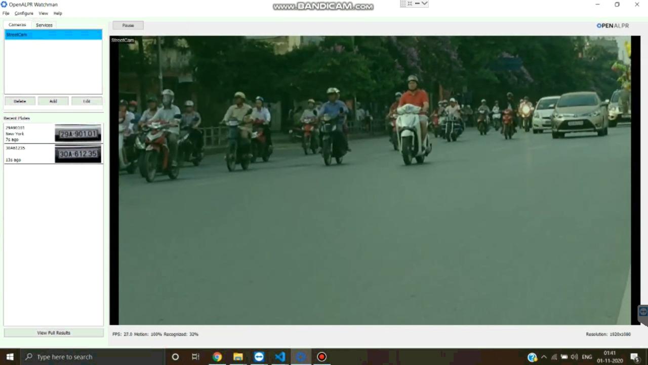Image resolution: width=648 pixels, height=365 pixels.
Task: Click the OpenALPR logo
Action: click(x=613, y=25)
